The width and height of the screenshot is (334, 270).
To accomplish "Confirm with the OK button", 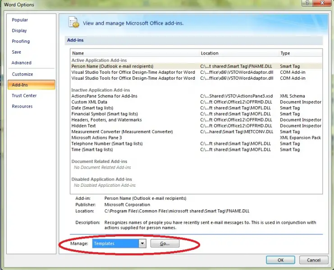I will coord(280,260).
